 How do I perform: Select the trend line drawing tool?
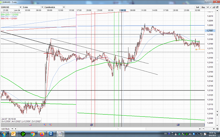coord(210,7)
